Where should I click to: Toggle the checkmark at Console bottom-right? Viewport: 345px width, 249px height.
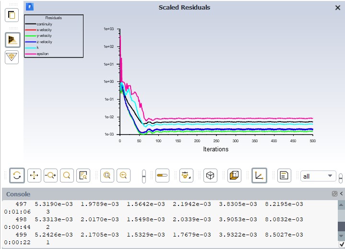pos(342,244)
